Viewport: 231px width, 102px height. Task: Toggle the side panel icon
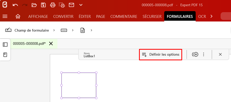[5, 45]
